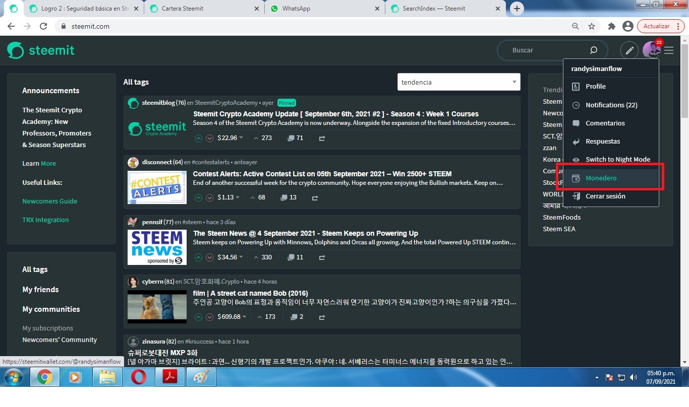Show voters list for 68 votes

[257, 197]
